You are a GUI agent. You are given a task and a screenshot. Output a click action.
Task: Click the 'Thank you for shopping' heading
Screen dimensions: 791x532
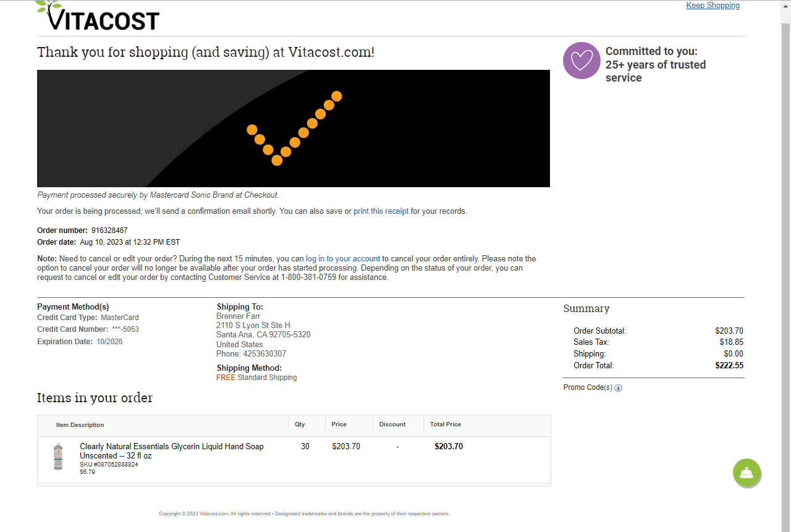pyautogui.click(x=206, y=52)
